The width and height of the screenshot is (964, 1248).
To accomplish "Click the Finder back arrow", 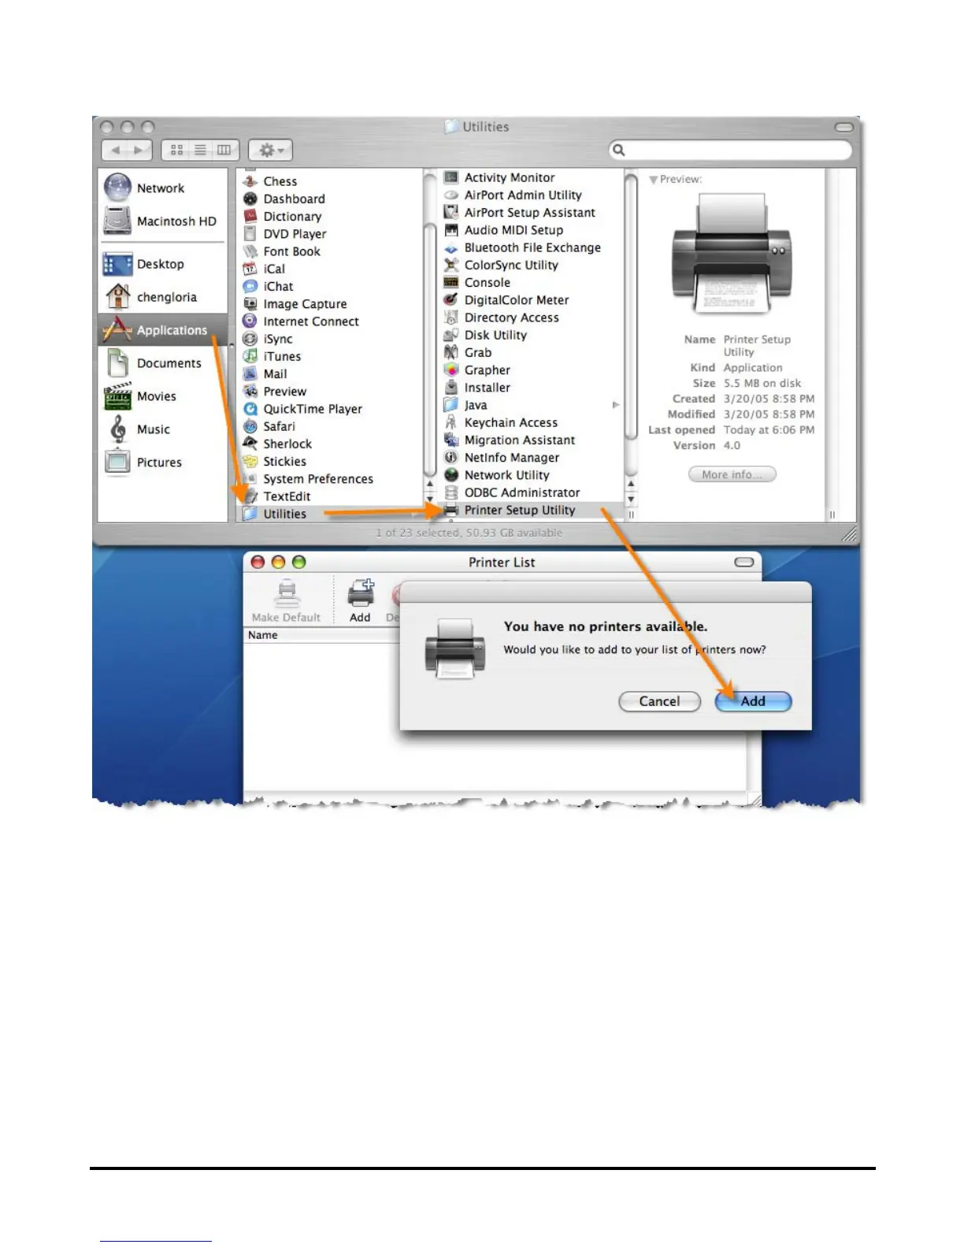I will pos(116,150).
